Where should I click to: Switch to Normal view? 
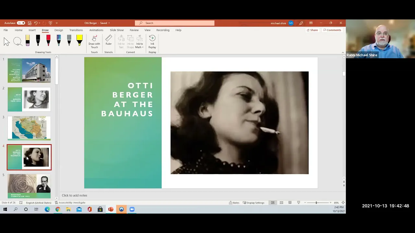click(x=273, y=203)
